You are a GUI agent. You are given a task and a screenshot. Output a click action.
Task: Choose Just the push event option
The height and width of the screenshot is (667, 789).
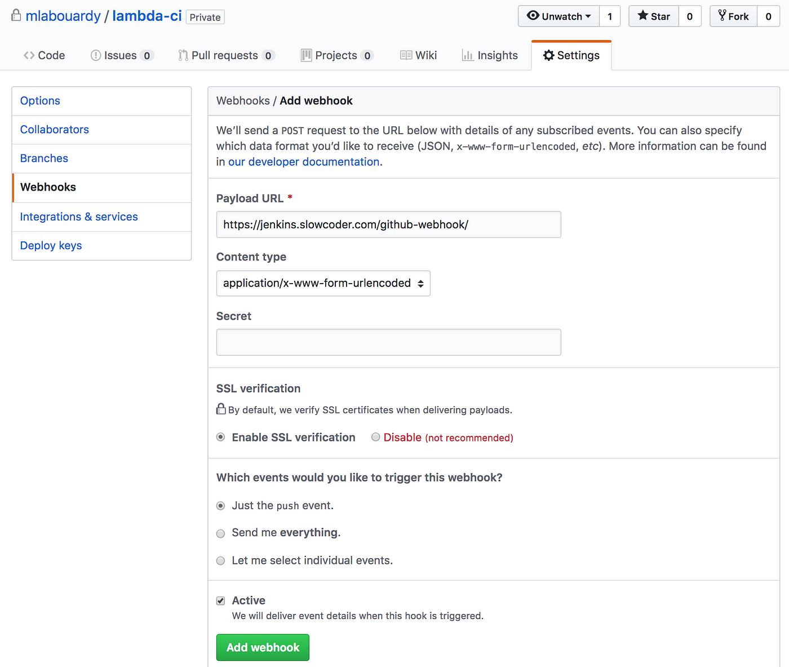pyautogui.click(x=221, y=506)
